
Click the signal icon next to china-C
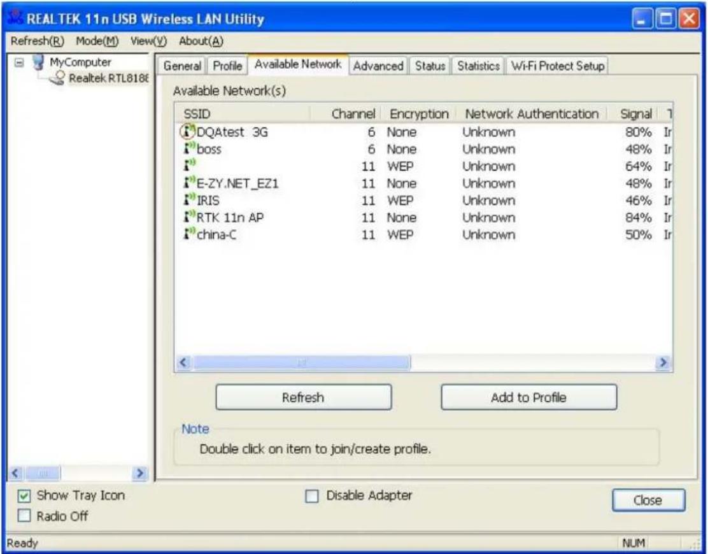coord(189,234)
